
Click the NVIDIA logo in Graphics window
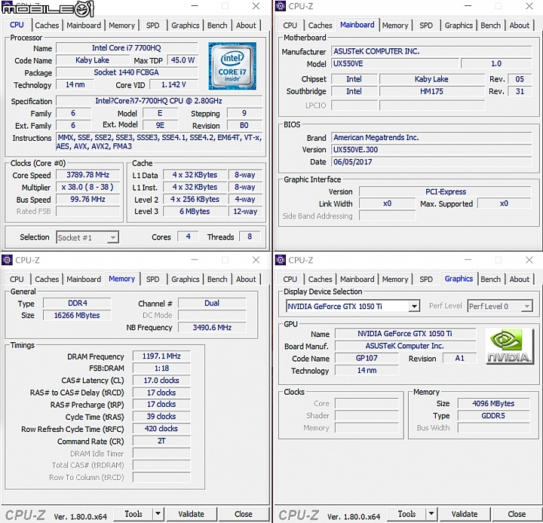[509, 346]
